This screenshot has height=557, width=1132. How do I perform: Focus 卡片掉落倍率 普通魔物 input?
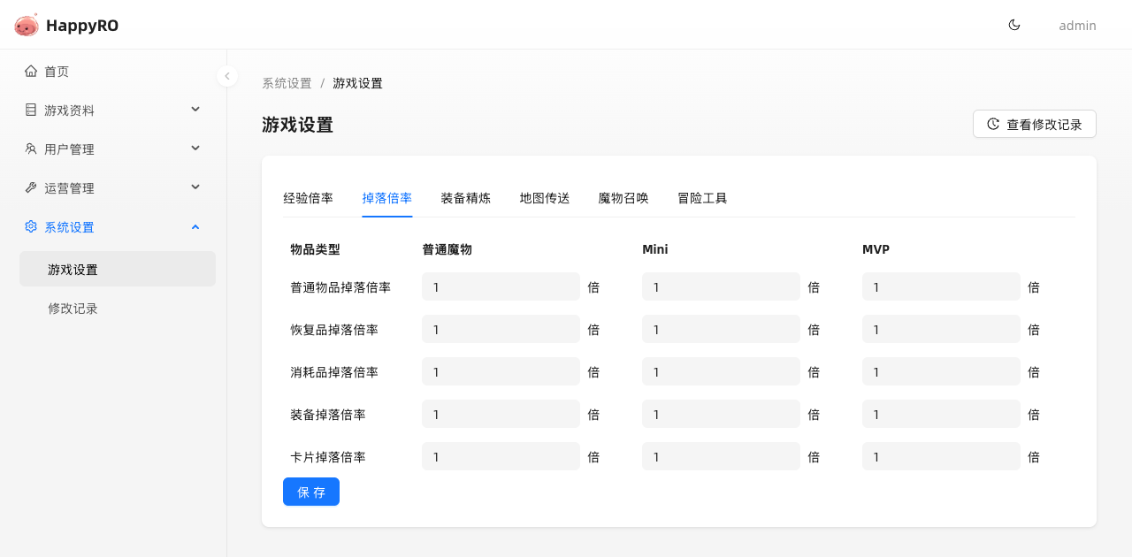[x=501, y=456]
